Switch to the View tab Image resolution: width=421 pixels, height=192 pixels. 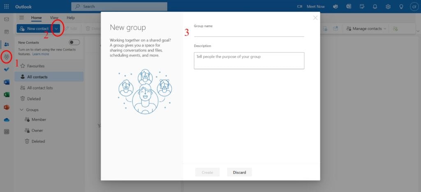pyautogui.click(x=54, y=18)
